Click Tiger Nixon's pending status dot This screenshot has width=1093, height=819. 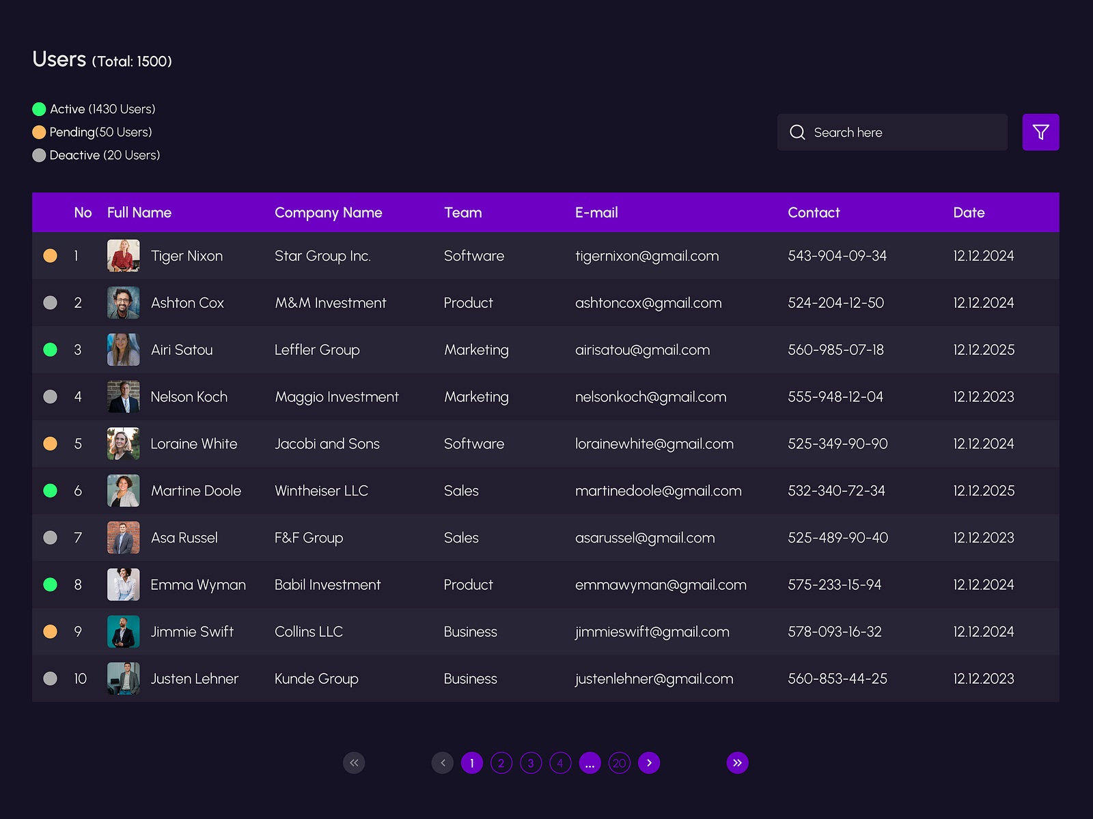[x=51, y=255]
